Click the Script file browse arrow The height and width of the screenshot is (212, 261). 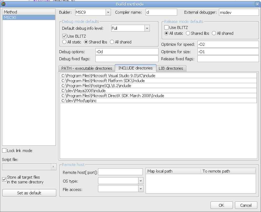coord(53,166)
